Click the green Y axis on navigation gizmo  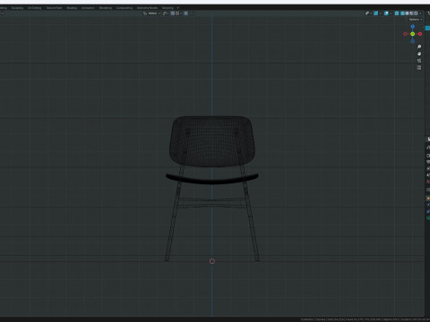(x=413, y=34)
